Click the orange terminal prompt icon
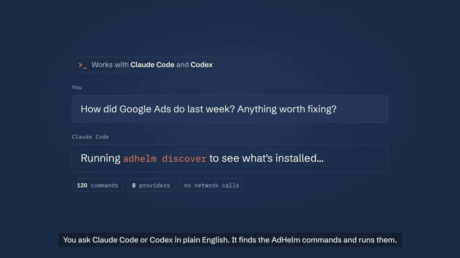This screenshot has width=460, height=258. tap(82, 65)
